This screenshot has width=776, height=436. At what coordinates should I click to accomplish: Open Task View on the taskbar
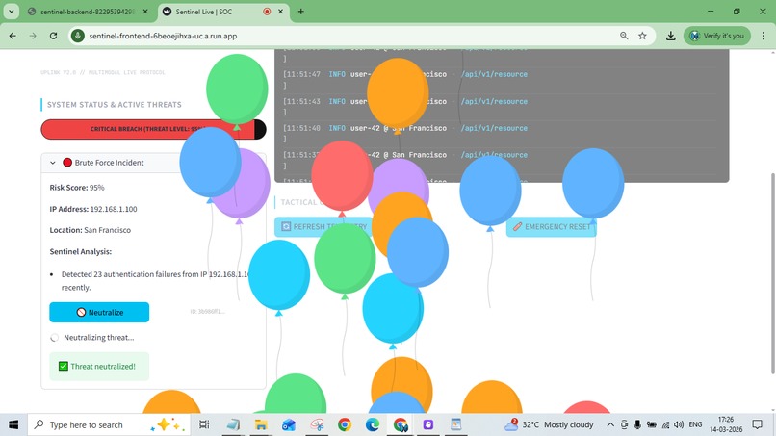point(204,424)
